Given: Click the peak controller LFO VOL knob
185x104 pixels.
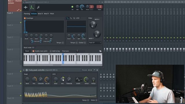Looking at the screenshot, I should [x=62, y=79].
